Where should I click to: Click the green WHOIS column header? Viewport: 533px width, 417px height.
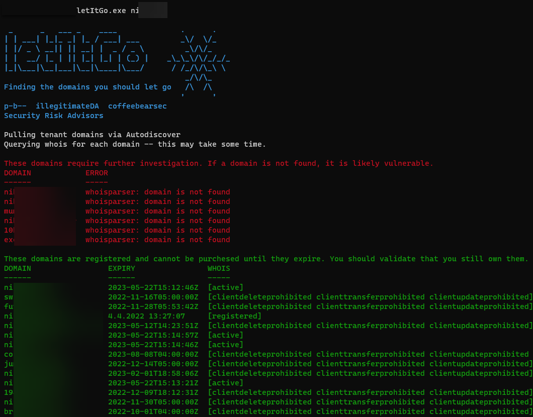point(219,268)
